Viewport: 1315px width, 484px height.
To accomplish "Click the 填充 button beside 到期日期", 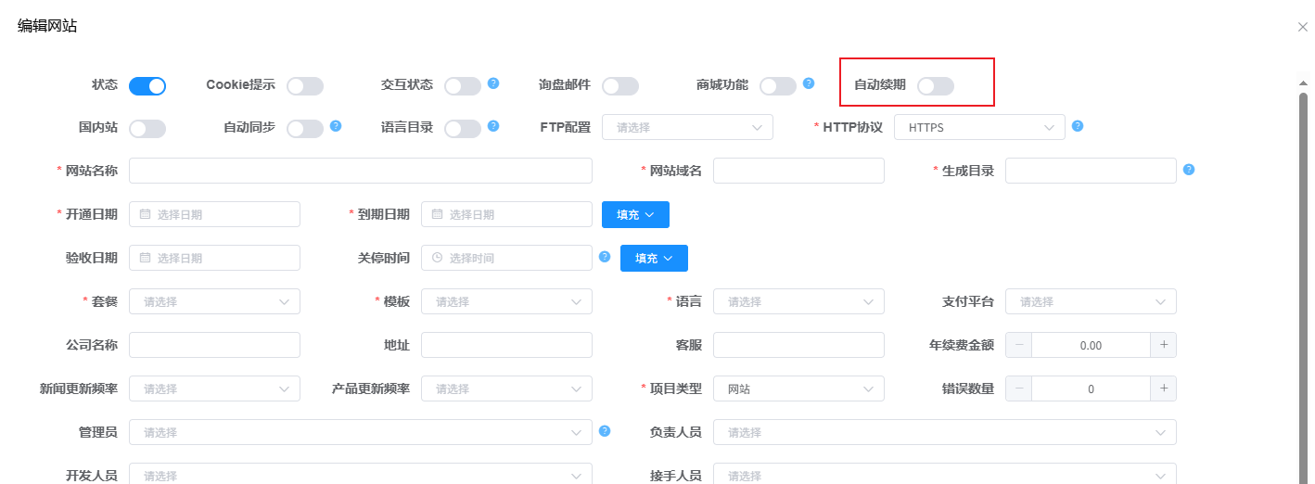I will tap(635, 214).
